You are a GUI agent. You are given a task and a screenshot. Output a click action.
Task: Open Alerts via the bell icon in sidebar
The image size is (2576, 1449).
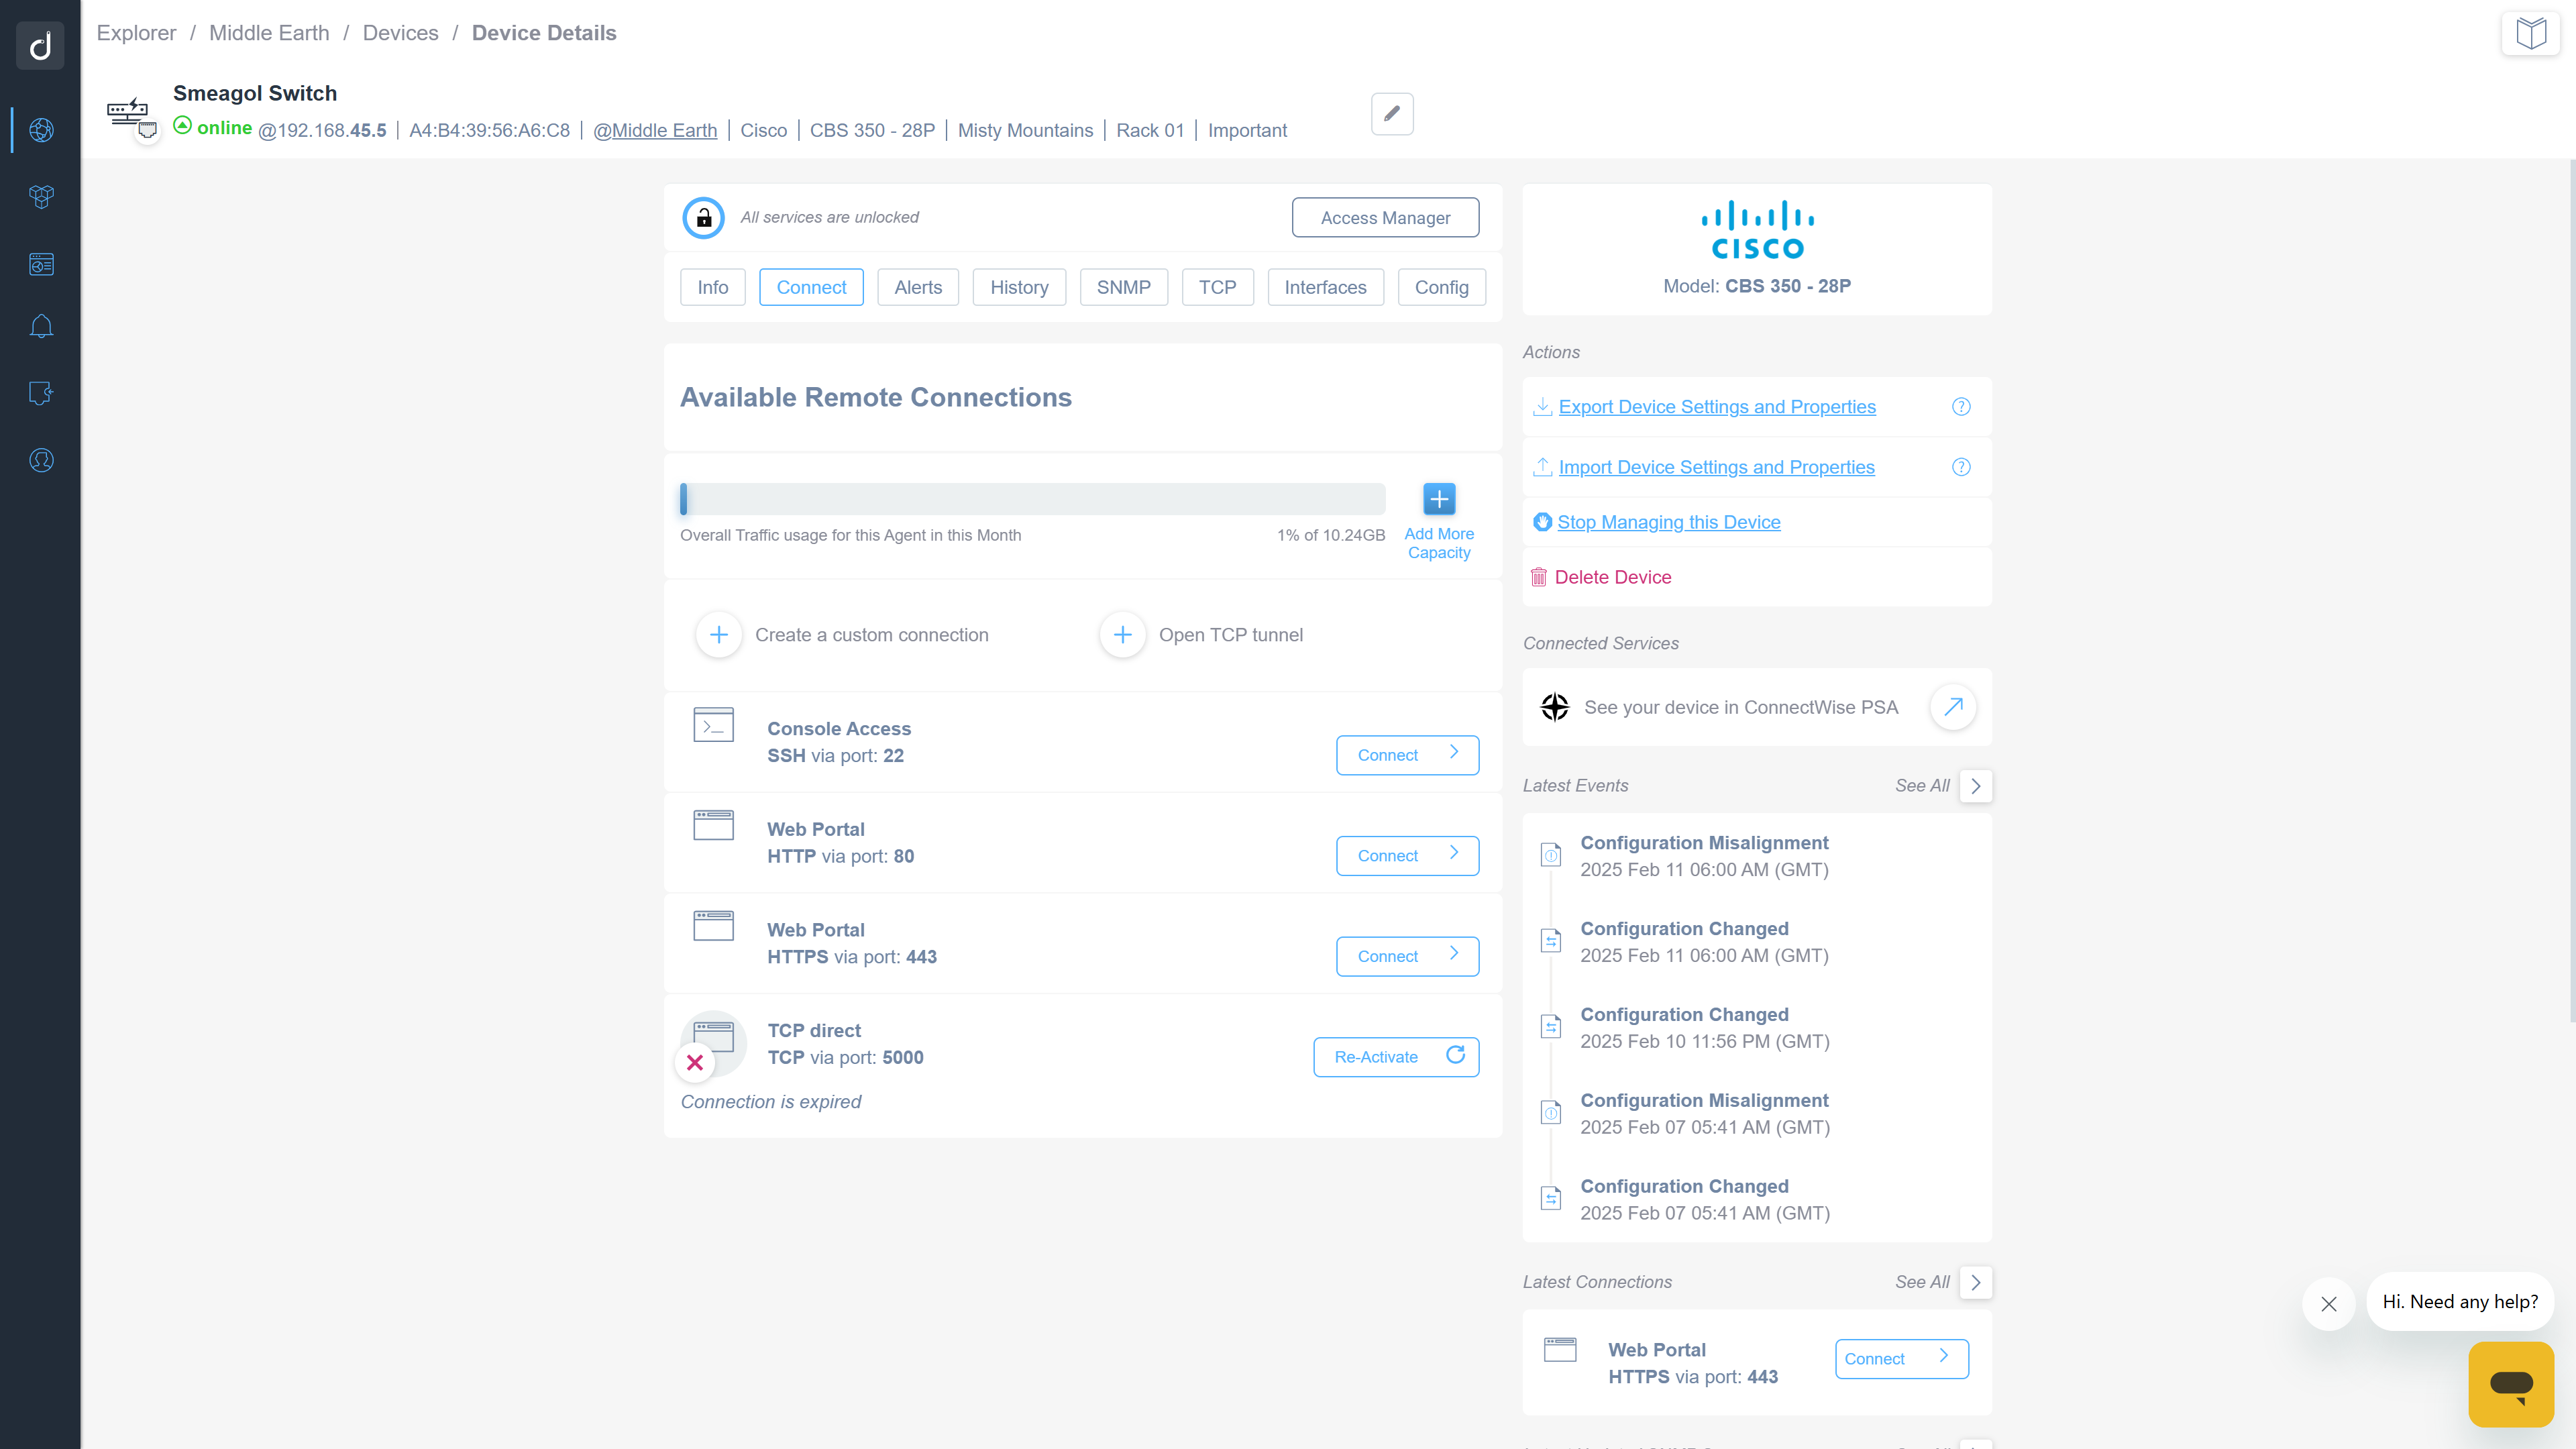pos(41,325)
